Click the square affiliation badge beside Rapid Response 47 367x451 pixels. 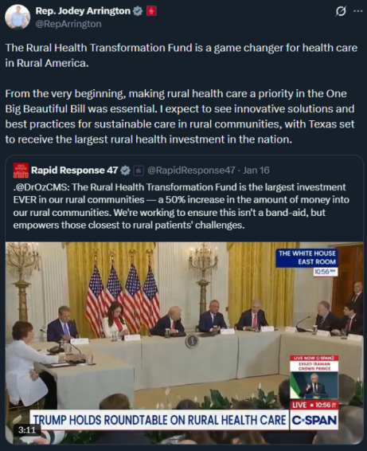point(139,171)
